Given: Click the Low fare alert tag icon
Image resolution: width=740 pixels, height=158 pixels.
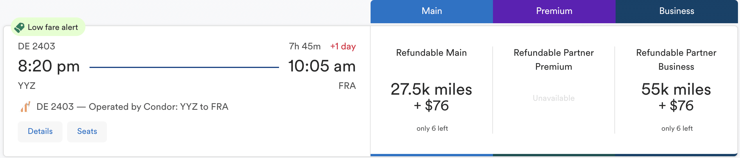Looking at the screenshot, I should 19,28.
